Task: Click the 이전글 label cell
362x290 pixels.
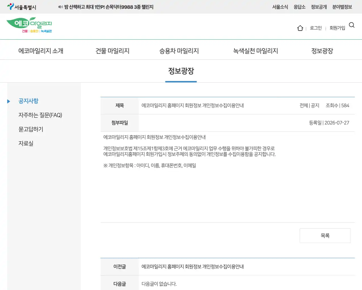Action: (x=120, y=266)
